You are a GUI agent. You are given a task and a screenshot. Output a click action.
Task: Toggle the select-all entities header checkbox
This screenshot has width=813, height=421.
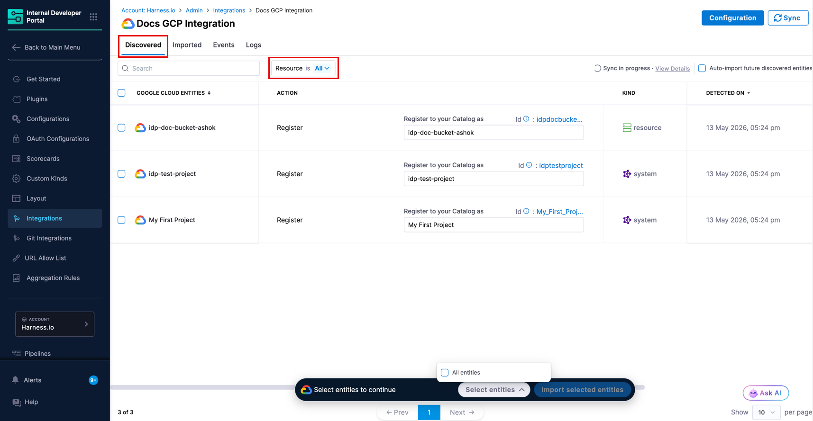(x=121, y=93)
